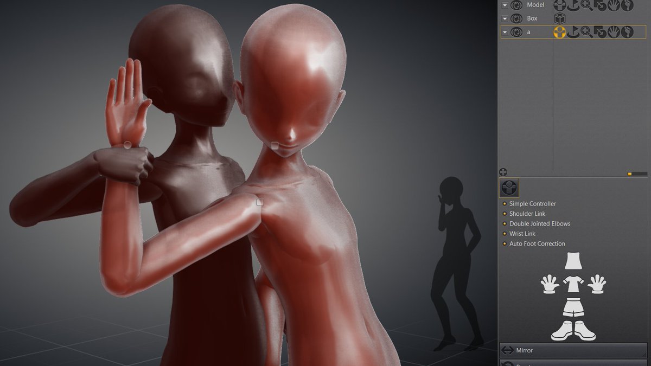
Task: Adjust the small orange slider under the scene list
Action: click(x=629, y=174)
